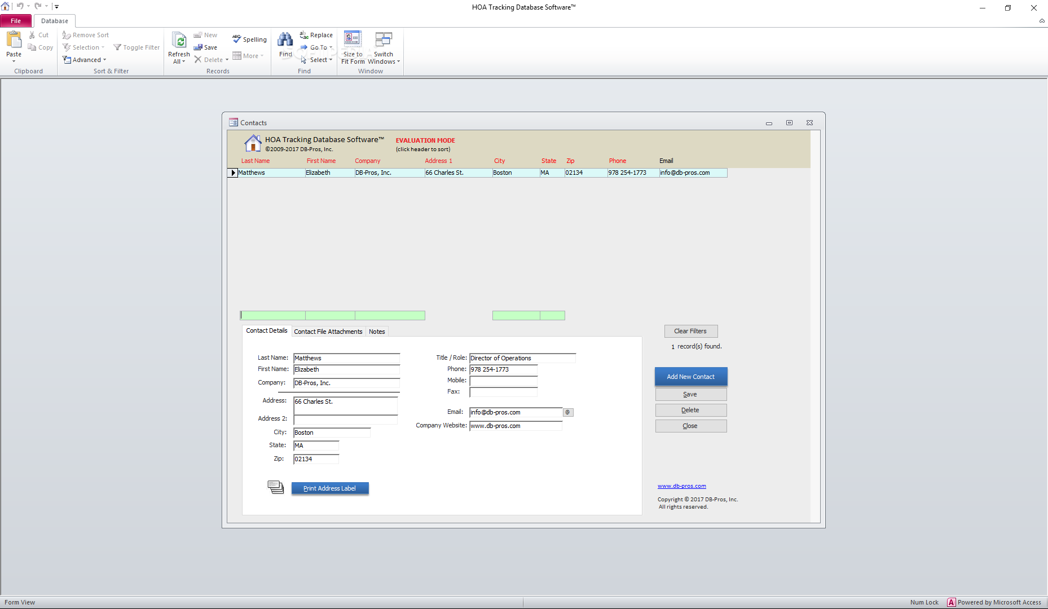The image size is (1048, 609).
Task: Click the record selector arrow for Matthews row
Action: coord(232,173)
